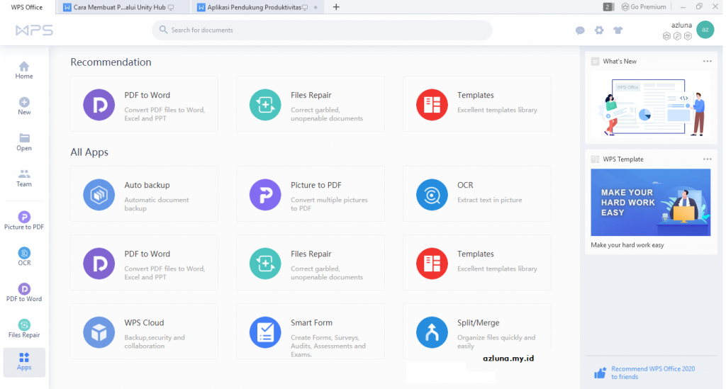
Task: Launch PDF to Word from sidebar
Action: (24, 293)
